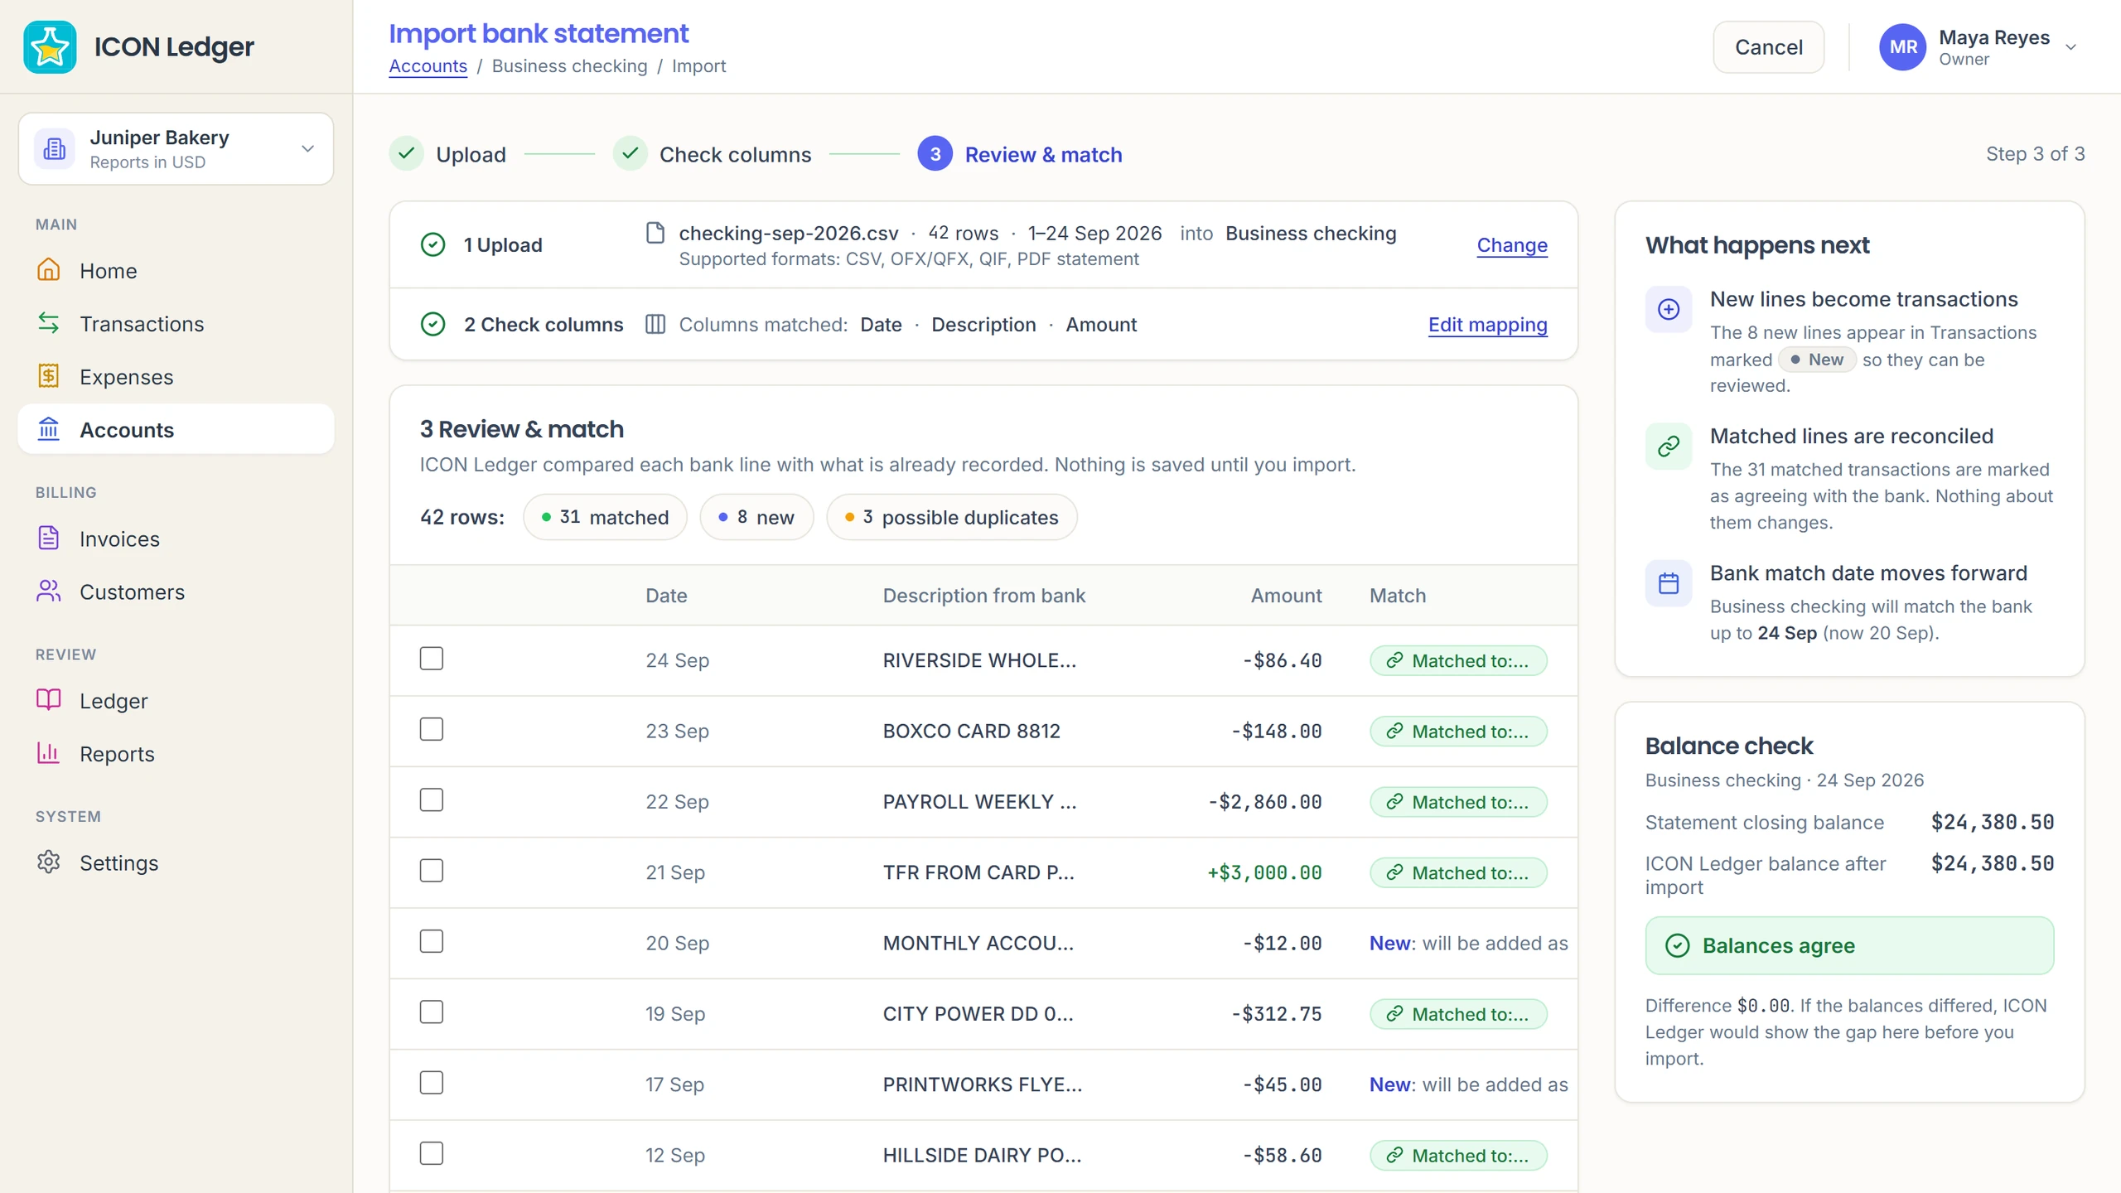Open Matched to badge on BOXCO CARD row
The width and height of the screenshot is (2121, 1193).
pyautogui.click(x=1458, y=731)
